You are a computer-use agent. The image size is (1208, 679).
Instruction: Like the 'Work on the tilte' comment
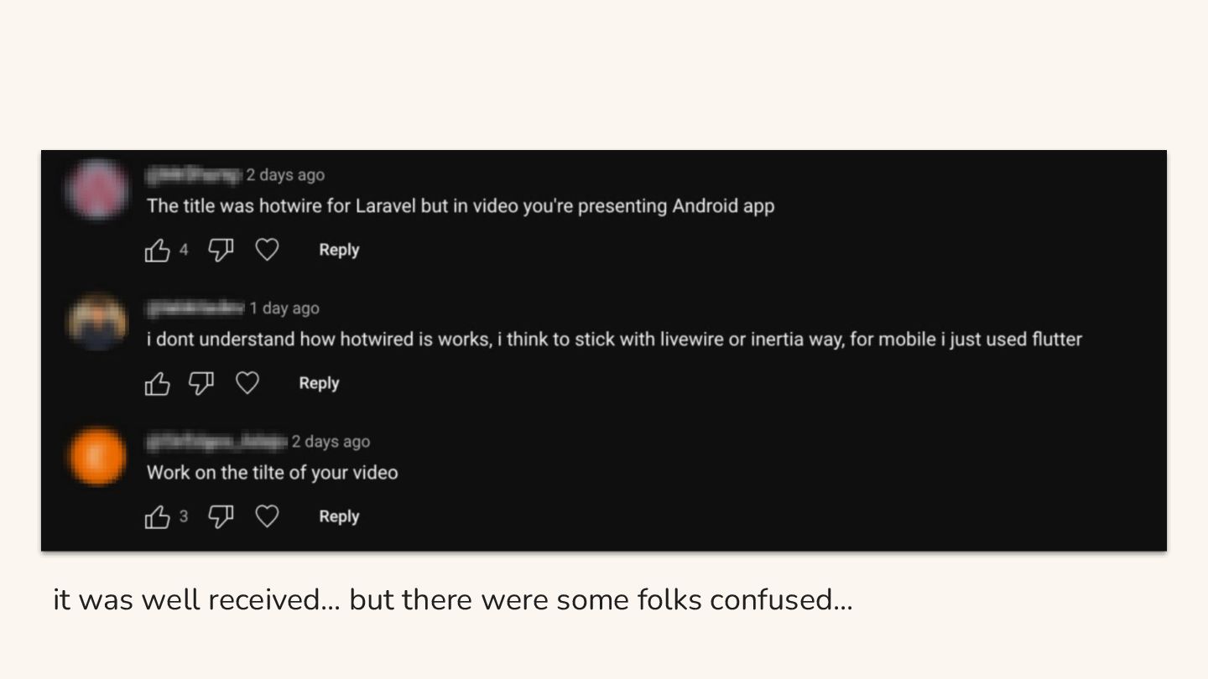click(x=158, y=517)
